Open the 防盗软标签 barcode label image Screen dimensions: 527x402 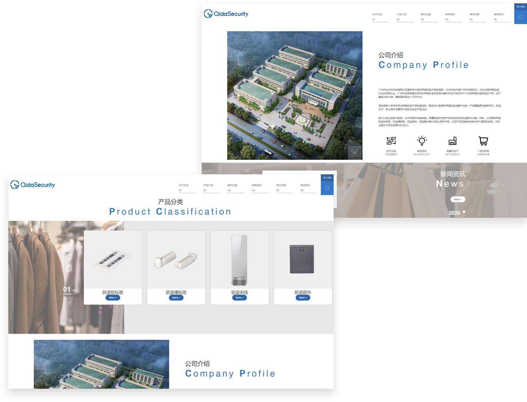[112, 260]
